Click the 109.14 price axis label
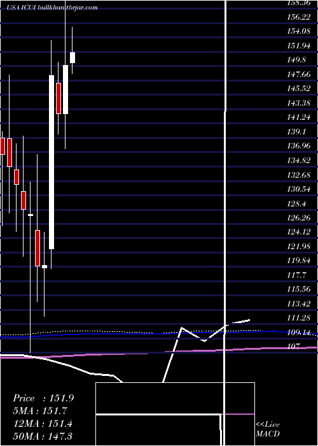This screenshot has height=446, width=318. tap(299, 332)
